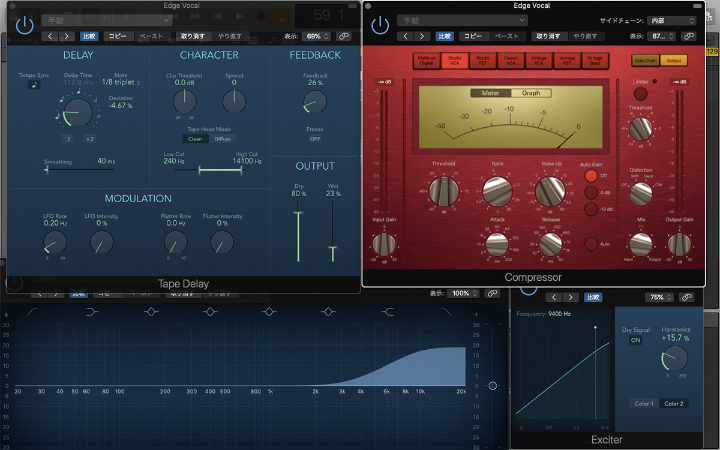
Task: Select the high-cut EQ band icon
Action: coord(446,311)
